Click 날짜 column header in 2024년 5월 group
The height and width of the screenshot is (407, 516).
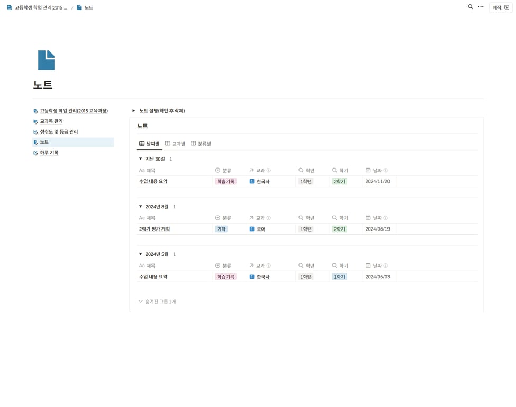point(376,266)
